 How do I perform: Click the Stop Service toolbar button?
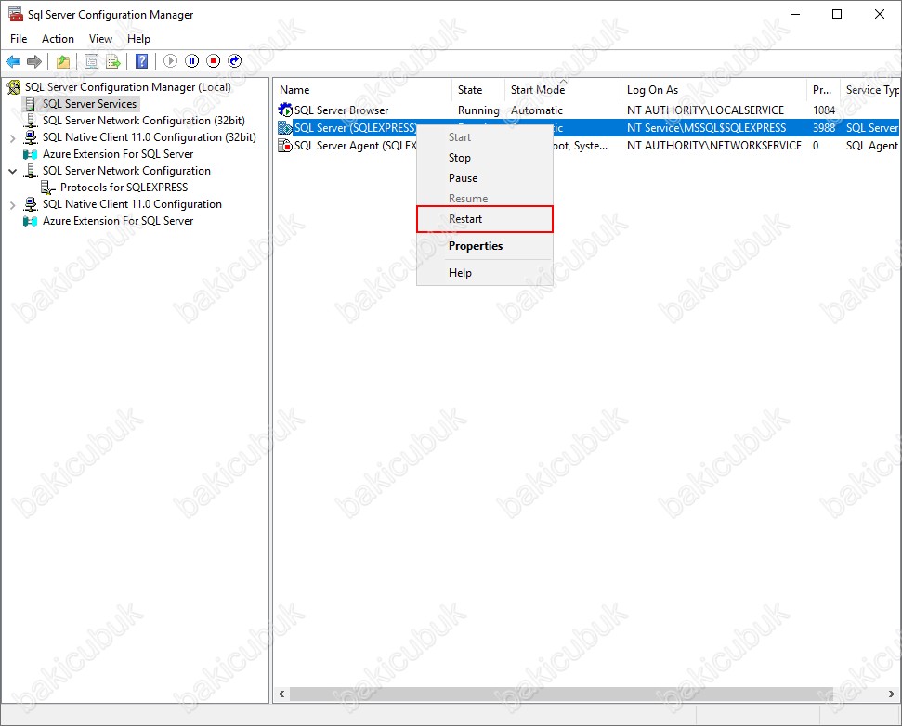[x=214, y=60]
